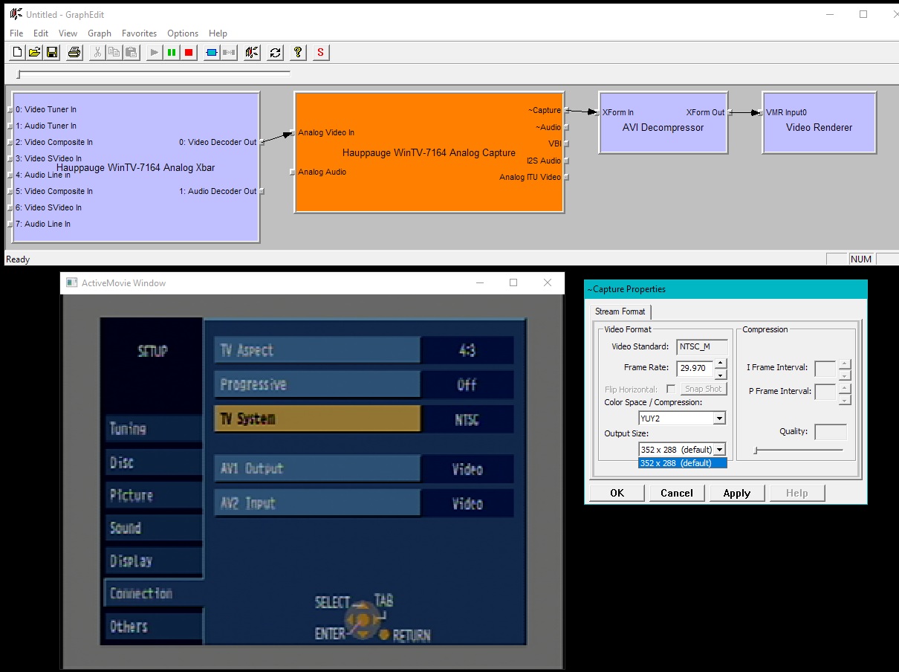This screenshot has height=672, width=899.
Task: Click the I Frame Interval field
Action: point(825,369)
